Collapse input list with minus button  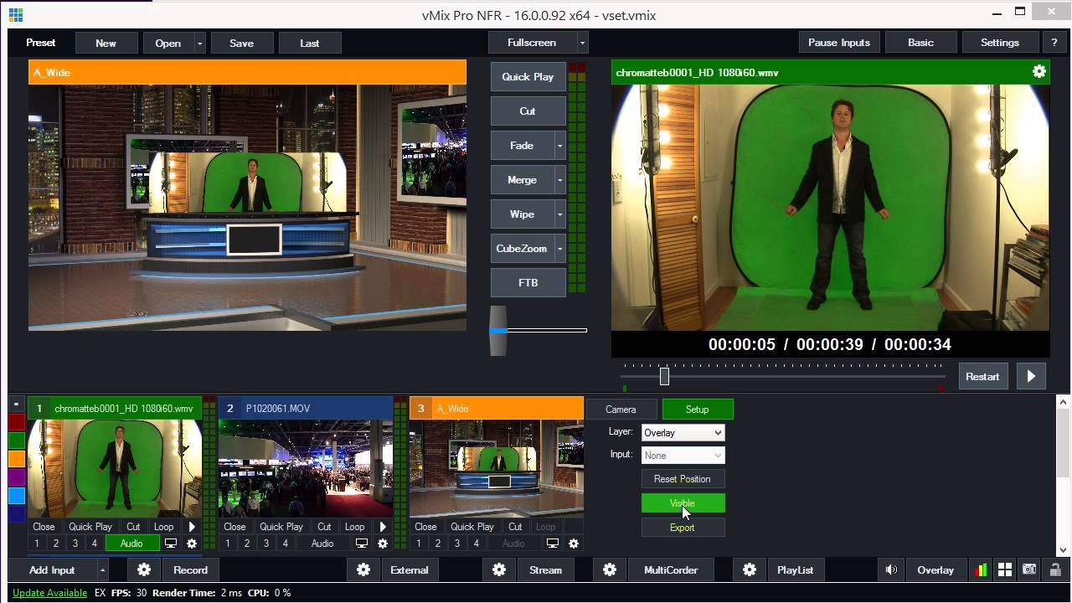pyautogui.click(x=16, y=403)
